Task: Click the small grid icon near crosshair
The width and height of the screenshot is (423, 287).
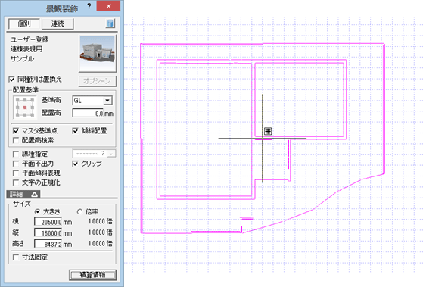Action: (x=268, y=131)
